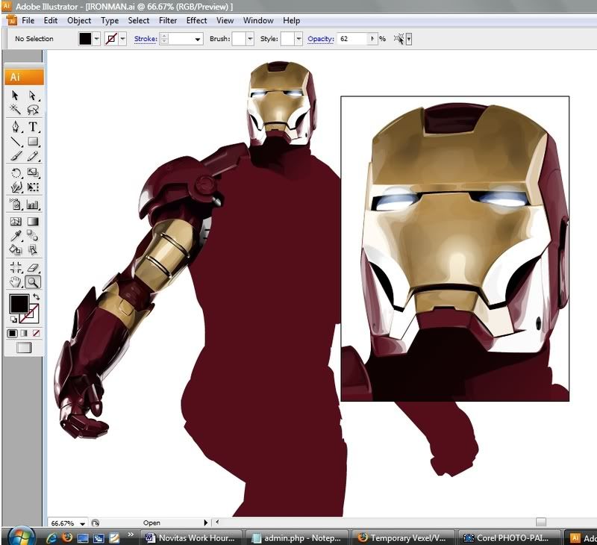The image size is (597, 545).
Task: Switch to Gradient fill mode button
Action: click(24, 333)
